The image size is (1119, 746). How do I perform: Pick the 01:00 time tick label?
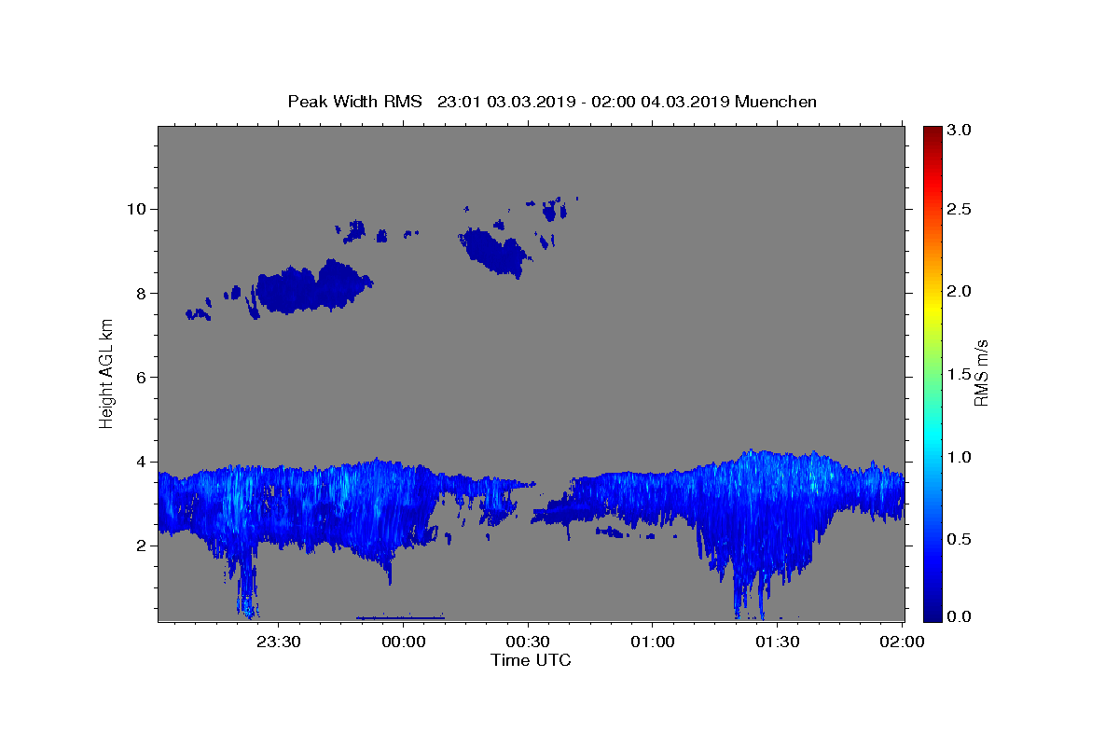653,642
